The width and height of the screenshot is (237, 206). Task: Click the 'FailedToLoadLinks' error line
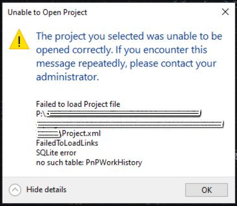click(x=67, y=143)
